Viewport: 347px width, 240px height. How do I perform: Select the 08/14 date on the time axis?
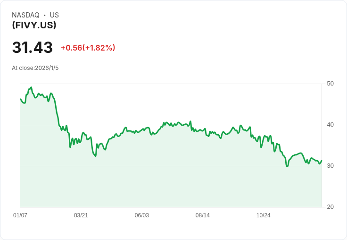pyautogui.click(x=203, y=215)
